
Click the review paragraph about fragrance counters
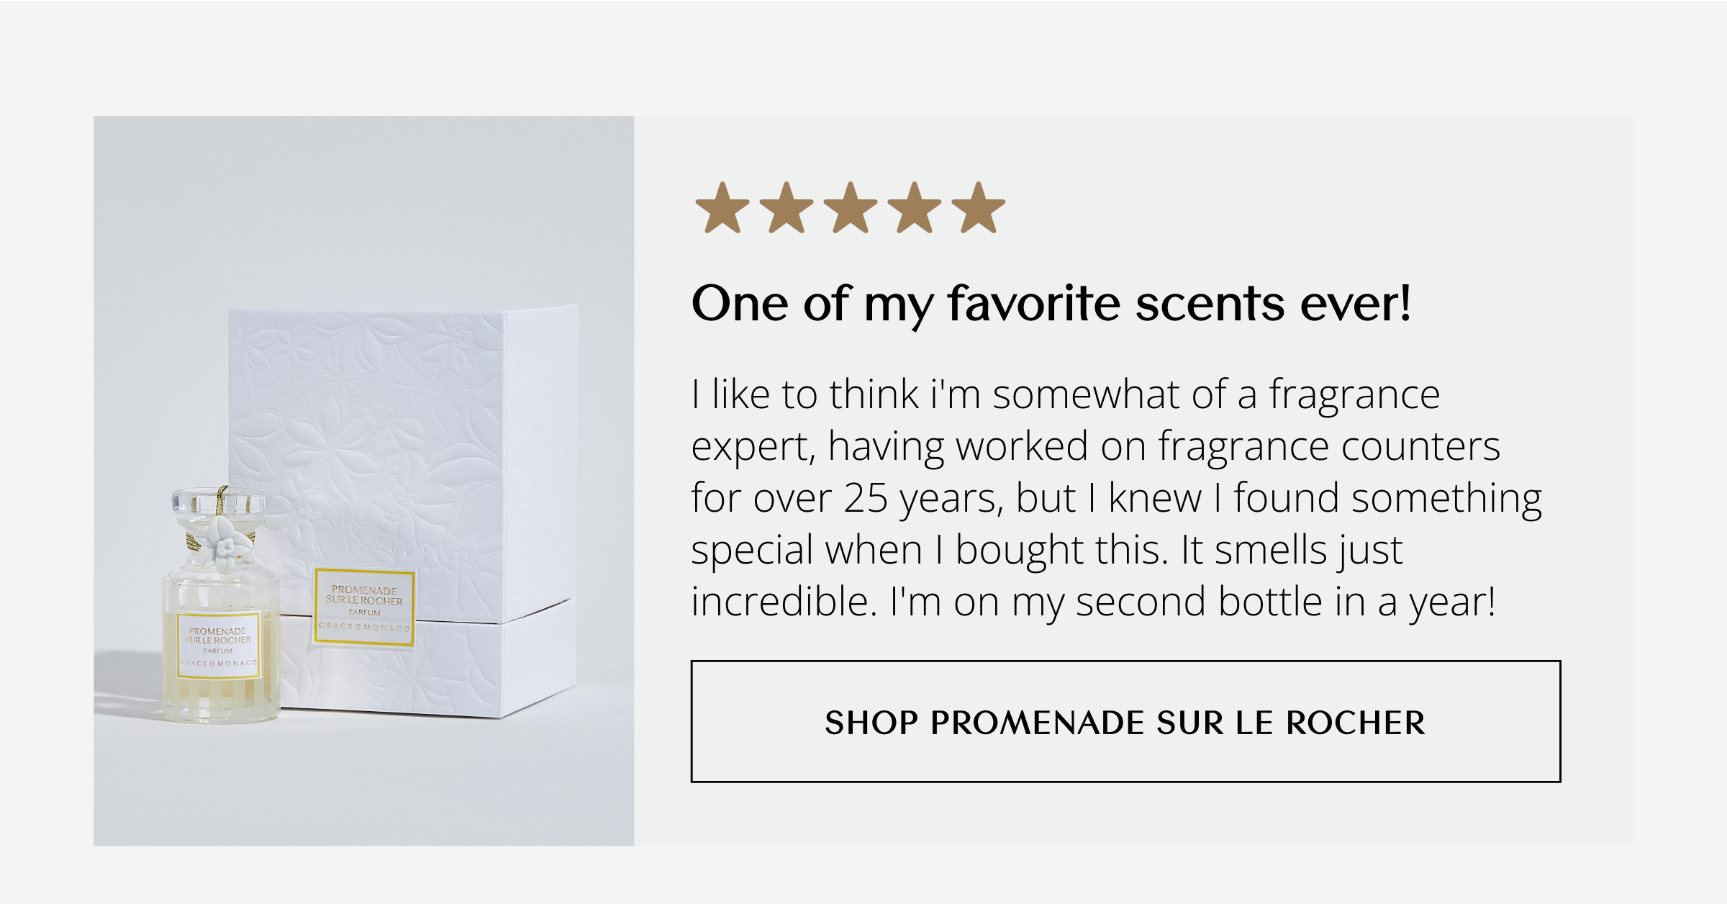pyautogui.click(x=1115, y=498)
